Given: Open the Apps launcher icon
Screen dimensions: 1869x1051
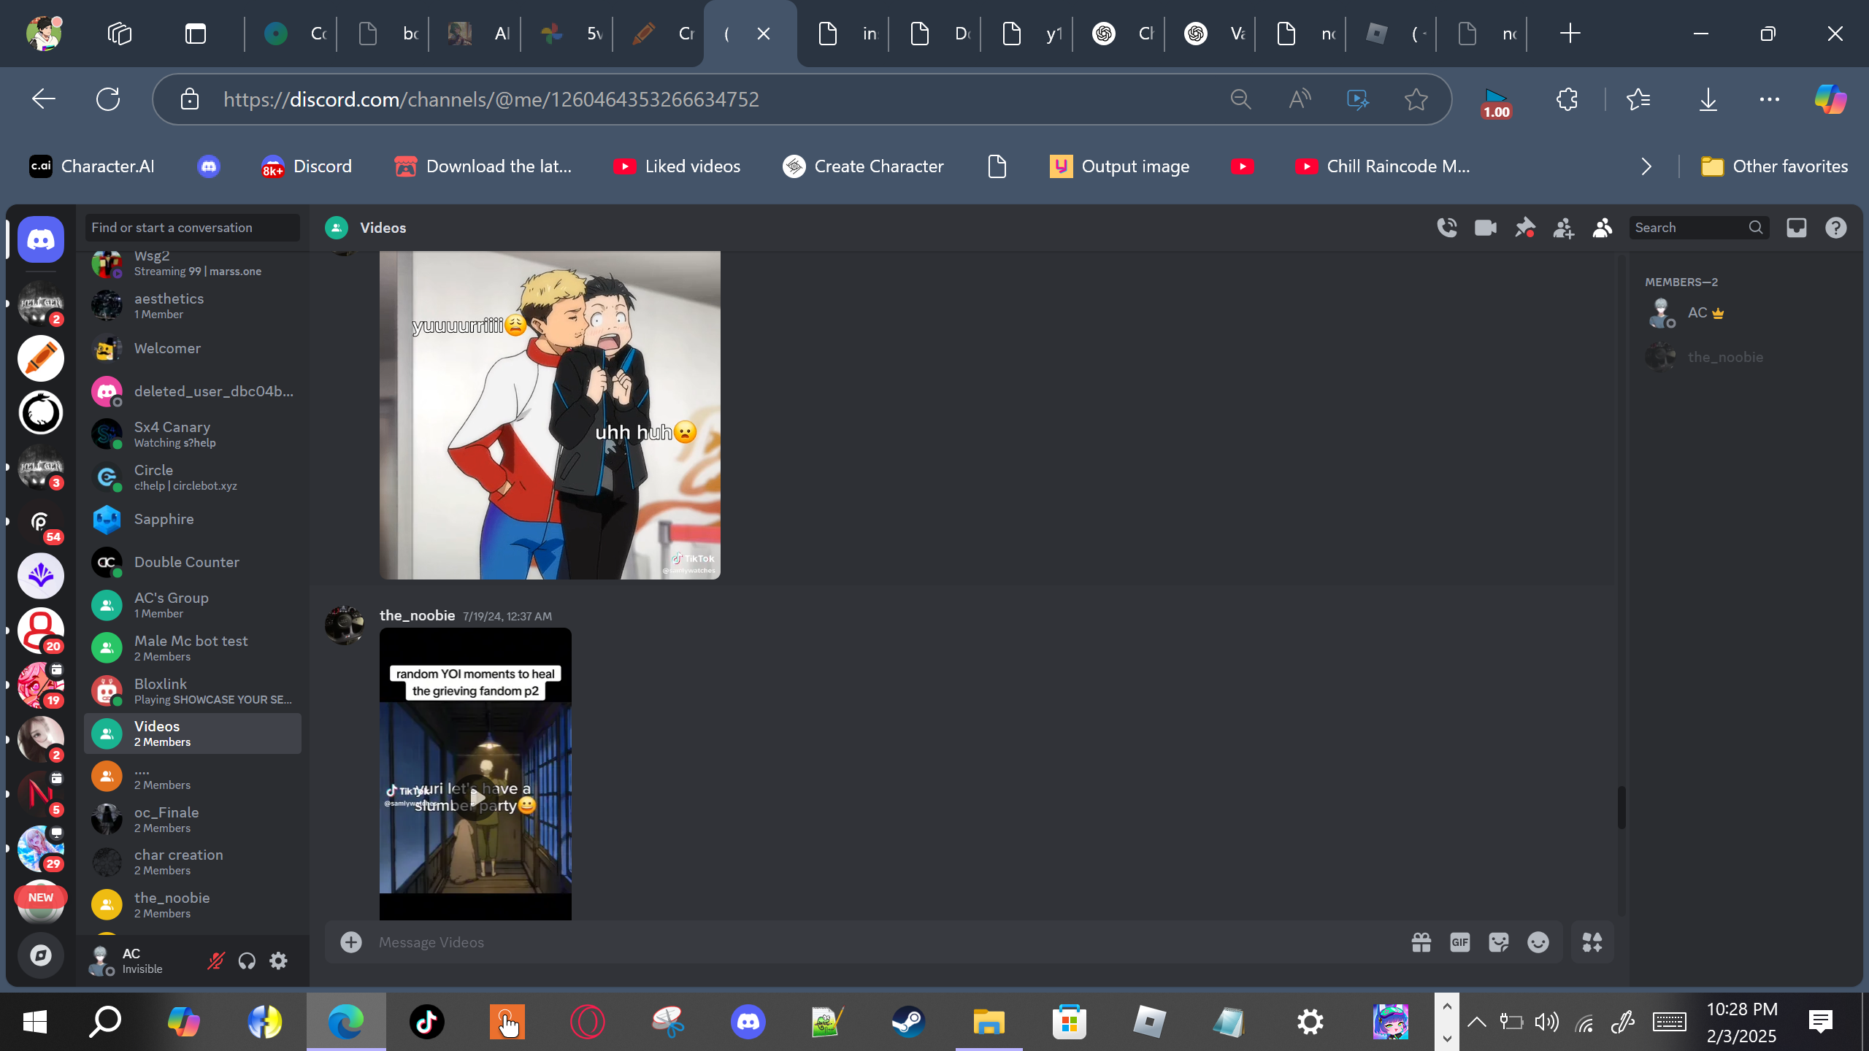Looking at the screenshot, I should 1592,942.
